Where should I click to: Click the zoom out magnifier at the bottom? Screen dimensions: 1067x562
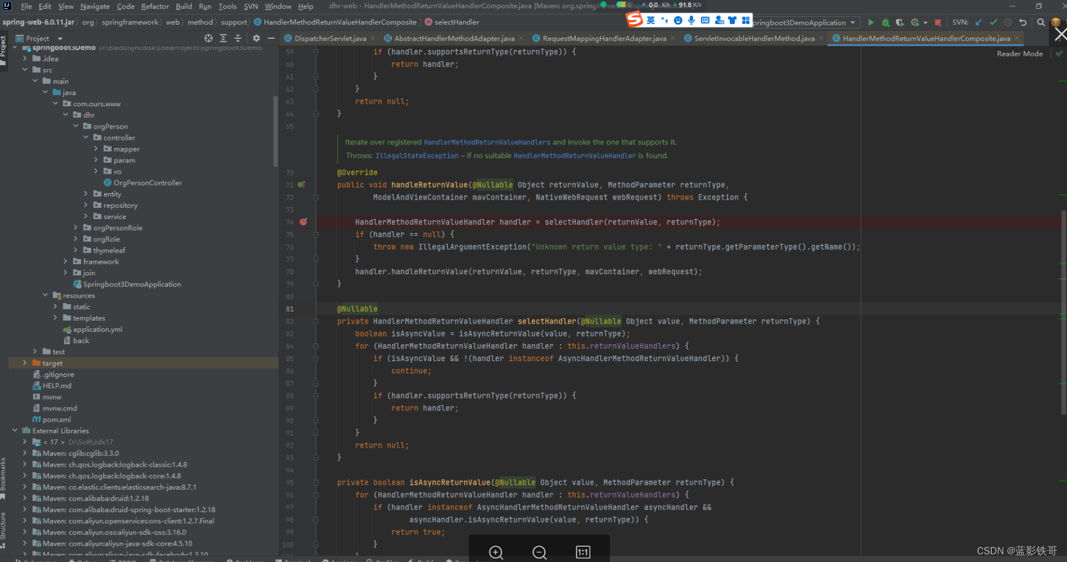[x=539, y=552]
